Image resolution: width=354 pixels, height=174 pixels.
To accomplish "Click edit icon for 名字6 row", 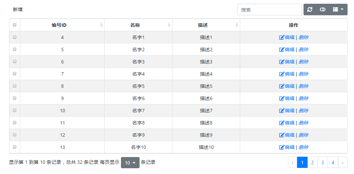I will (282, 98).
